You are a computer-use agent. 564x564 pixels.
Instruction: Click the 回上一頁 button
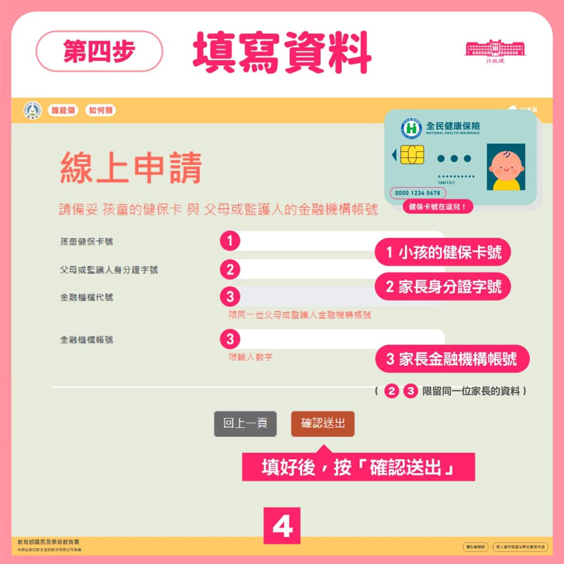pos(246,424)
